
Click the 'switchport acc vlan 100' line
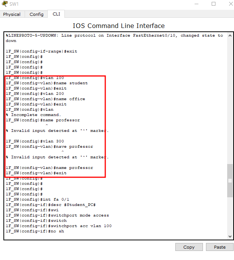(59, 226)
